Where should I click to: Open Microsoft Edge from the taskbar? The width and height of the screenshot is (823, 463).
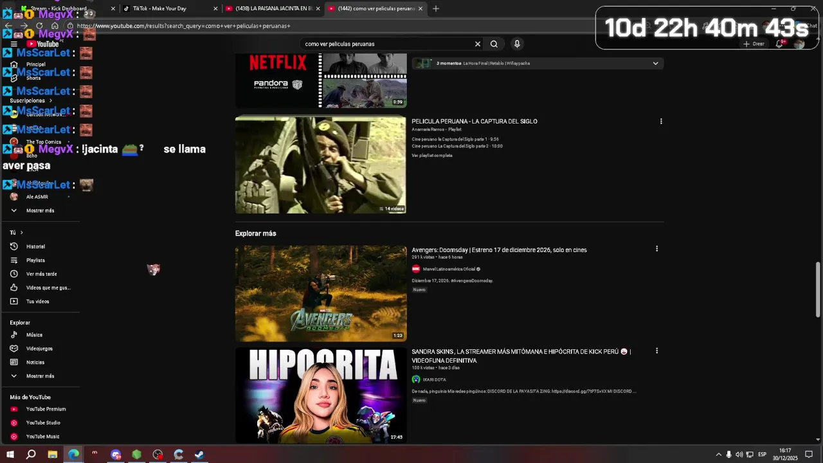[73, 455]
